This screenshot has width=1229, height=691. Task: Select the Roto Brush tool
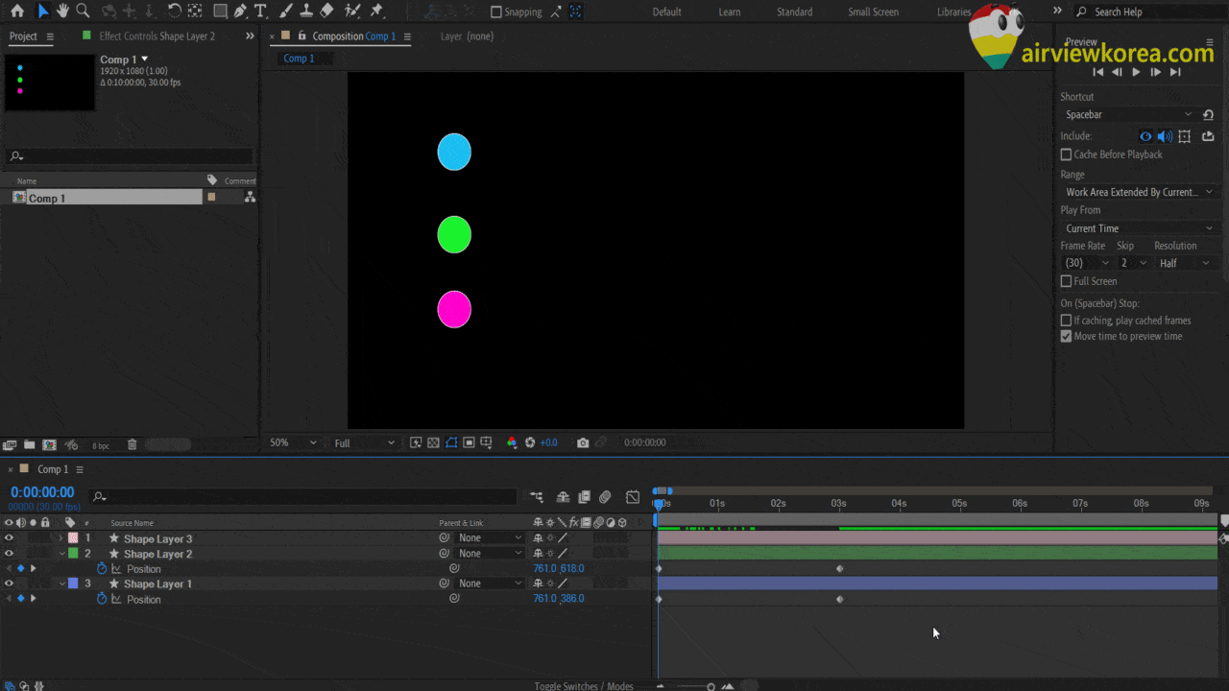point(352,12)
